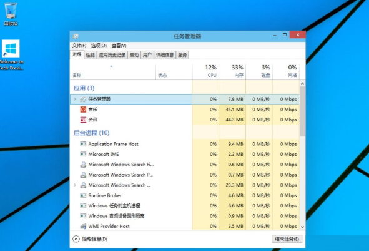
Task: Click the Microsoft Windows Search P... icon
Action: (x=83, y=175)
